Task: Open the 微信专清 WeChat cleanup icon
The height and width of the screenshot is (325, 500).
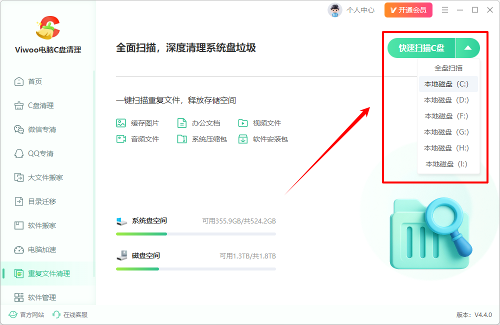Action: coord(19,129)
